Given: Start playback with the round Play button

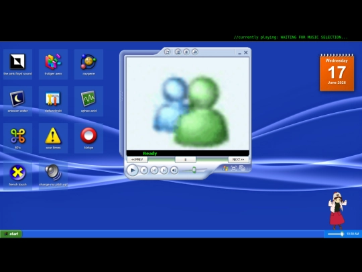Looking at the screenshot, I should click(x=133, y=170).
